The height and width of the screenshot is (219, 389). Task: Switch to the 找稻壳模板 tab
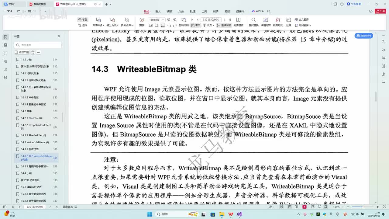point(40,4)
